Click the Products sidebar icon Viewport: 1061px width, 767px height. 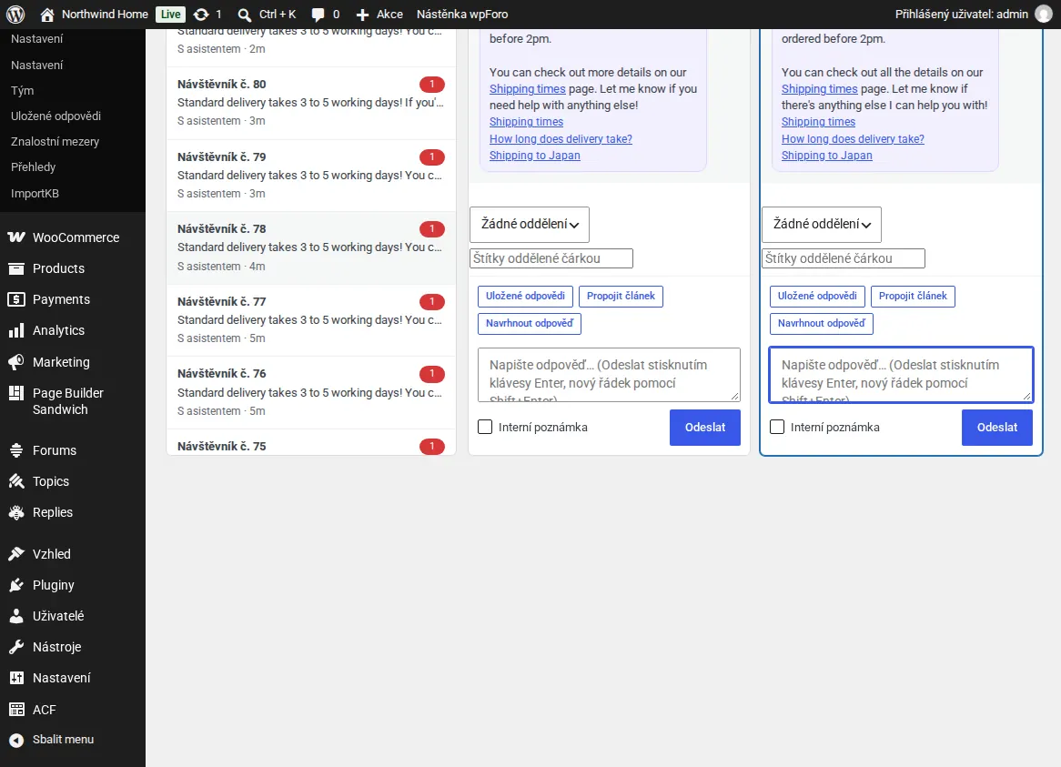tap(16, 268)
